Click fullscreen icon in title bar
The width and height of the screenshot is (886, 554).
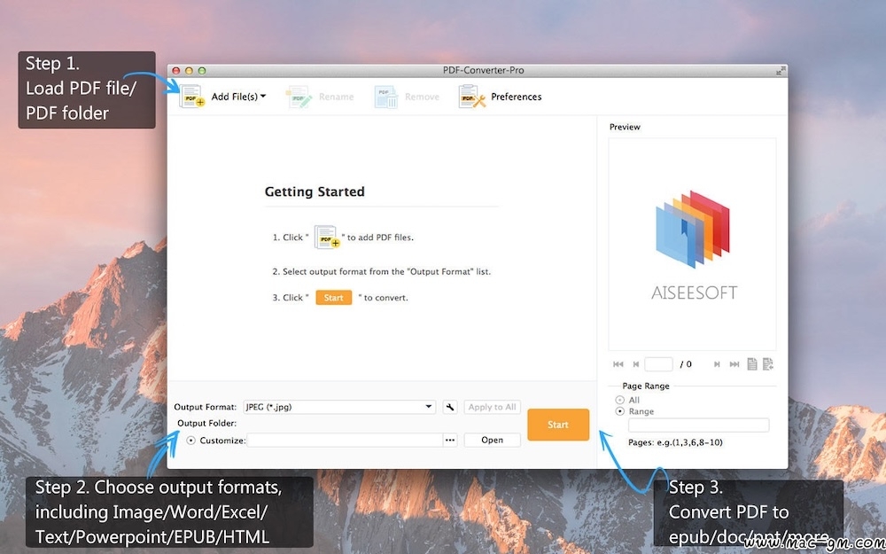[781, 71]
